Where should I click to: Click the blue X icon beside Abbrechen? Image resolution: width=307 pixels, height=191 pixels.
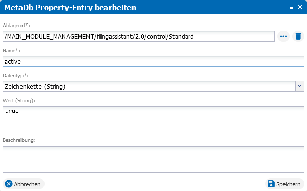[9, 184]
